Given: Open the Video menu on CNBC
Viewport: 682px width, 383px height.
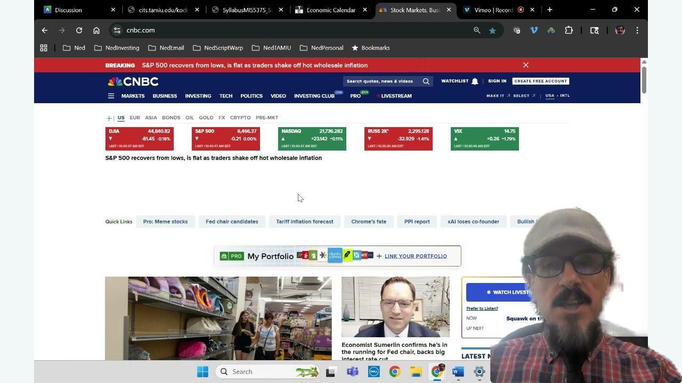Looking at the screenshot, I should [x=278, y=96].
